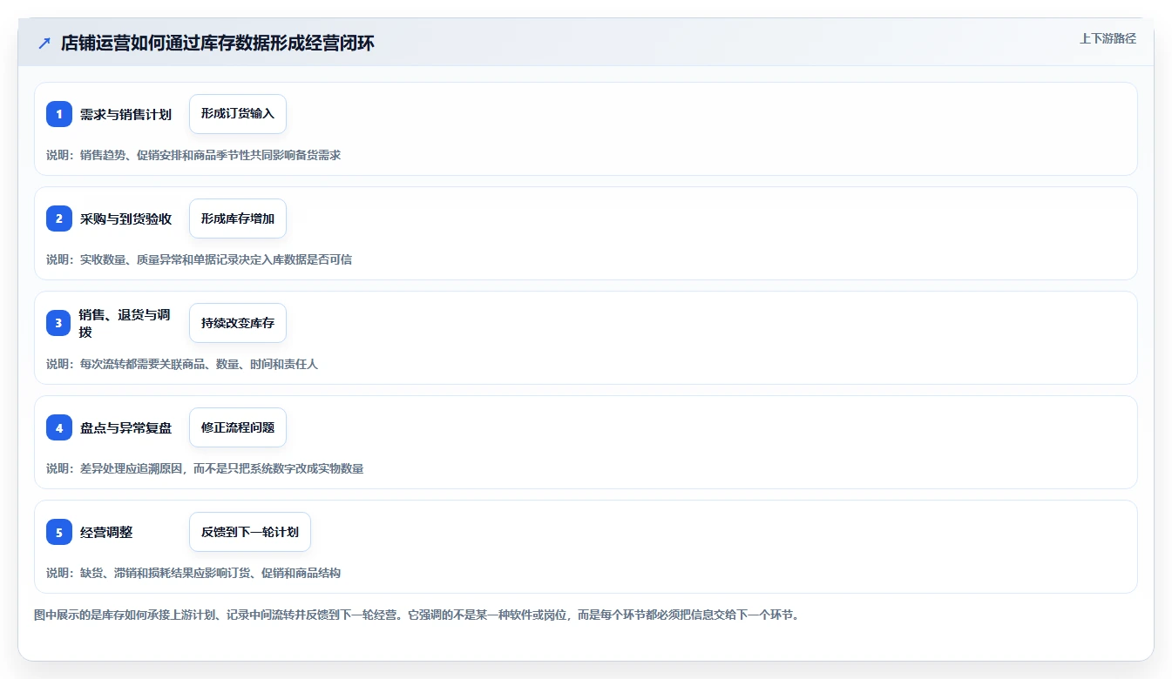Click the 反馈到下一轮计划 tag

(250, 532)
